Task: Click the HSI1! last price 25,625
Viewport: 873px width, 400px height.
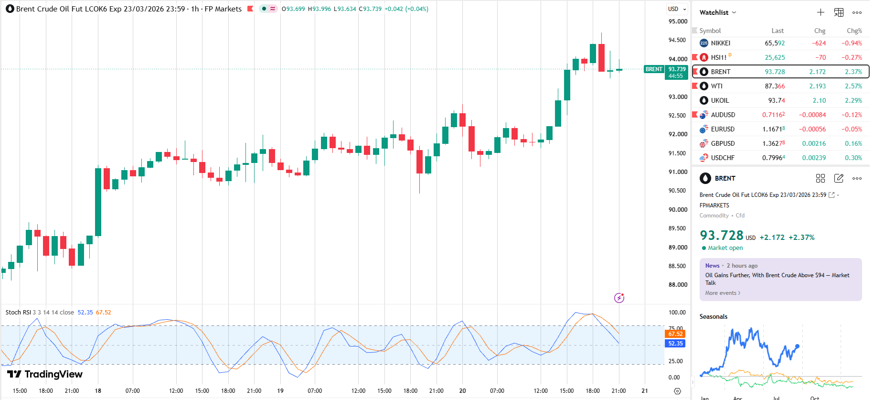Action: click(x=775, y=57)
